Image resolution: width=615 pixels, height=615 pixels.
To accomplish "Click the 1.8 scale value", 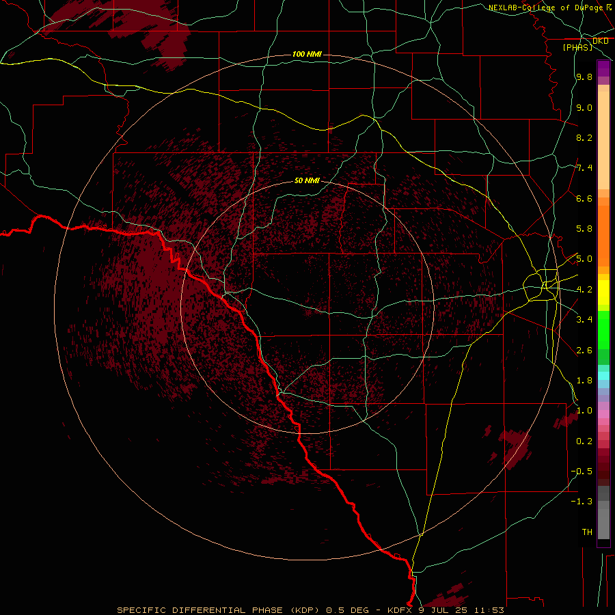I will point(584,381).
